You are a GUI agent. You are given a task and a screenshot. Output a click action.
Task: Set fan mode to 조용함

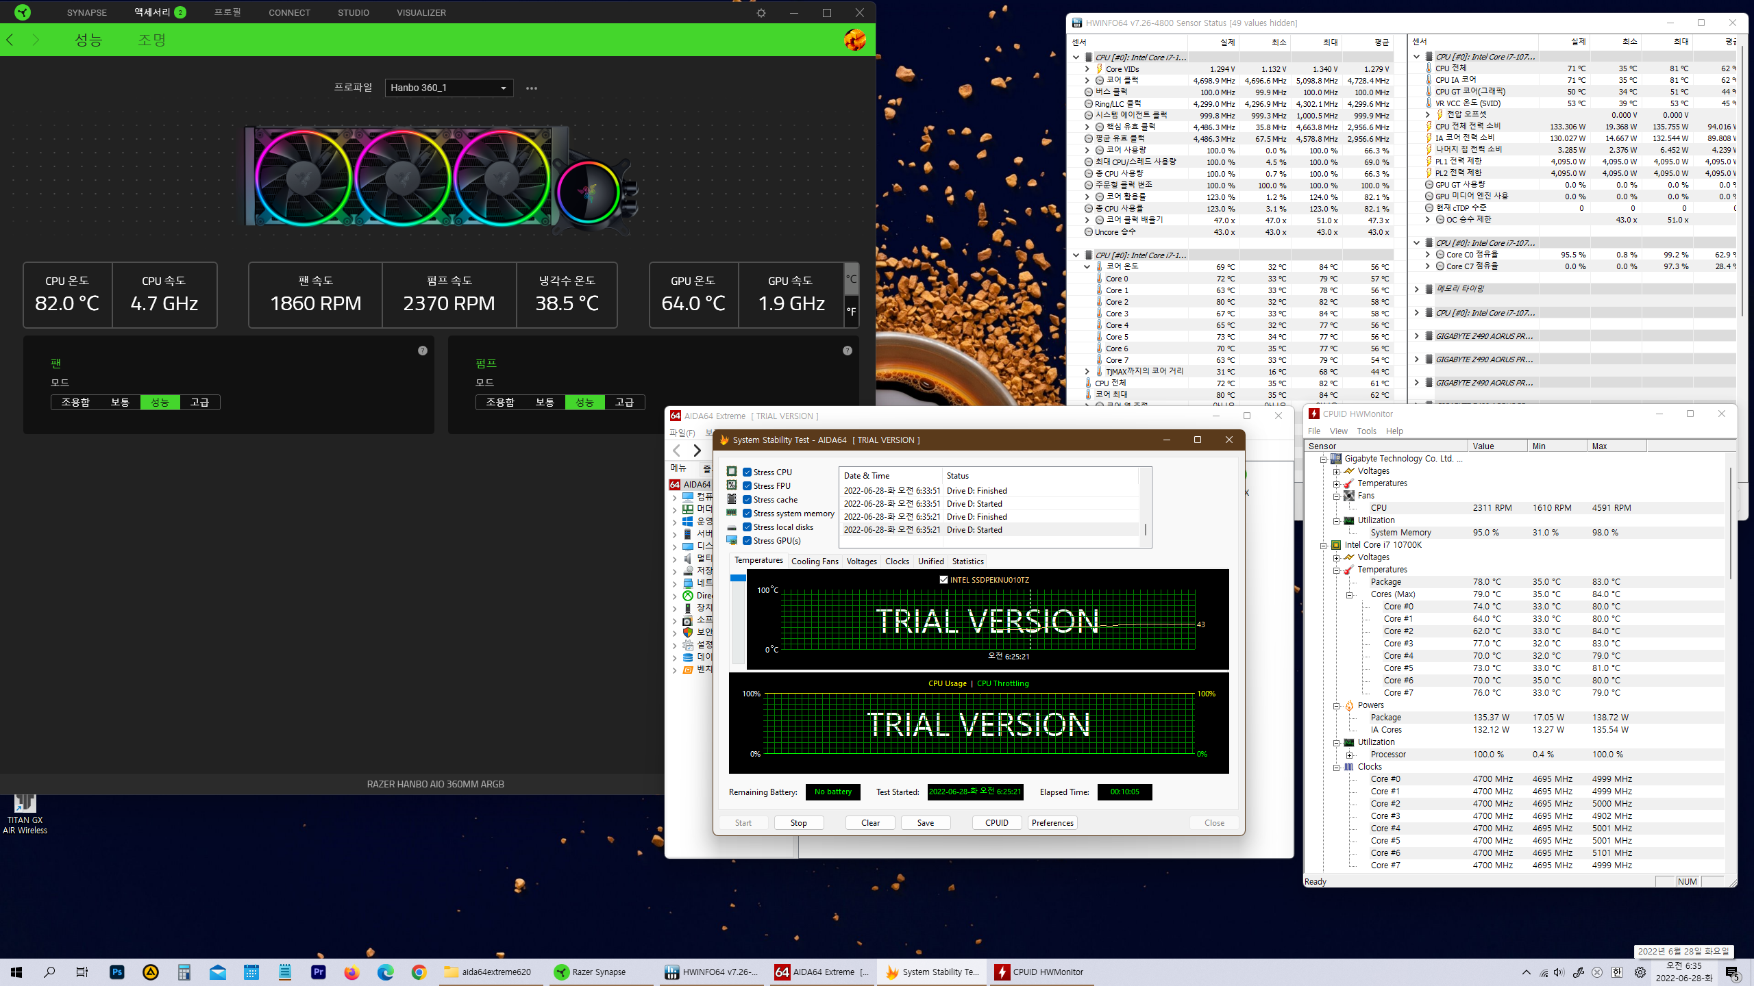(75, 402)
